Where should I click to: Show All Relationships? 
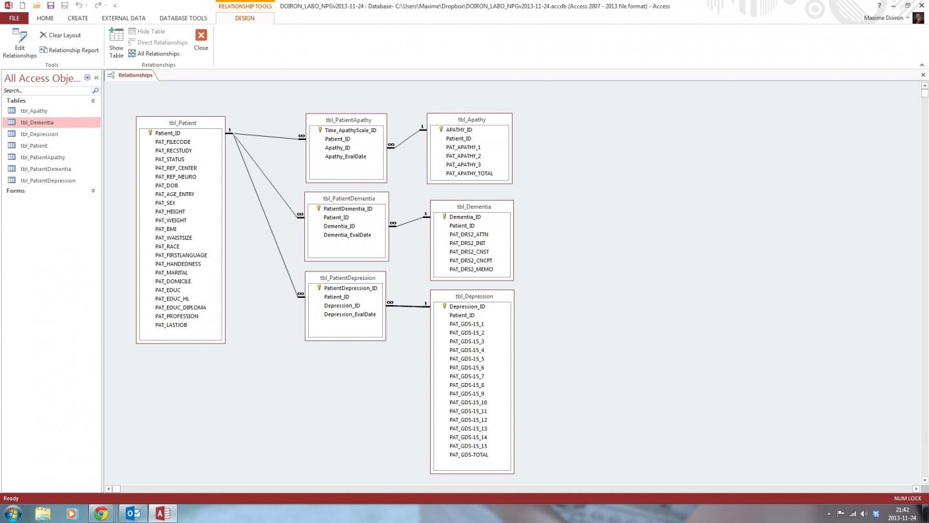(153, 54)
